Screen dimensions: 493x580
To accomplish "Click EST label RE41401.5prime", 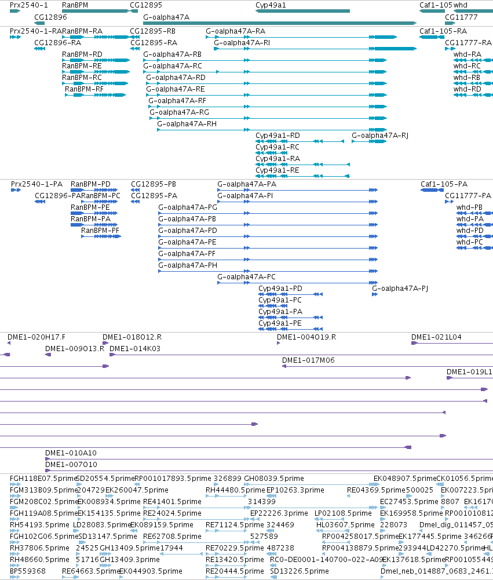I will click(172, 502).
